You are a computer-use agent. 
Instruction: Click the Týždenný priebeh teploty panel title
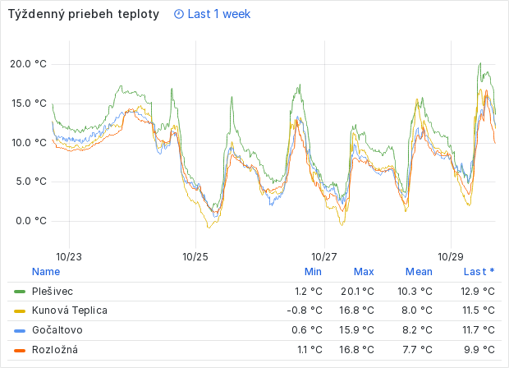83,14
